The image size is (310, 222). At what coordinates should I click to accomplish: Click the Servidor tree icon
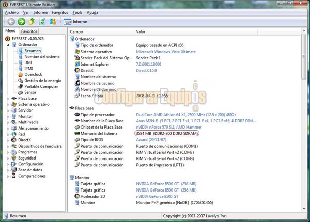pyautogui.click(x=14, y=110)
